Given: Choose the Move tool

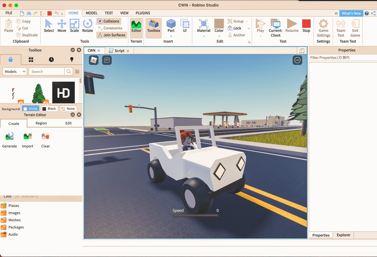Looking at the screenshot, I should coord(62,26).
